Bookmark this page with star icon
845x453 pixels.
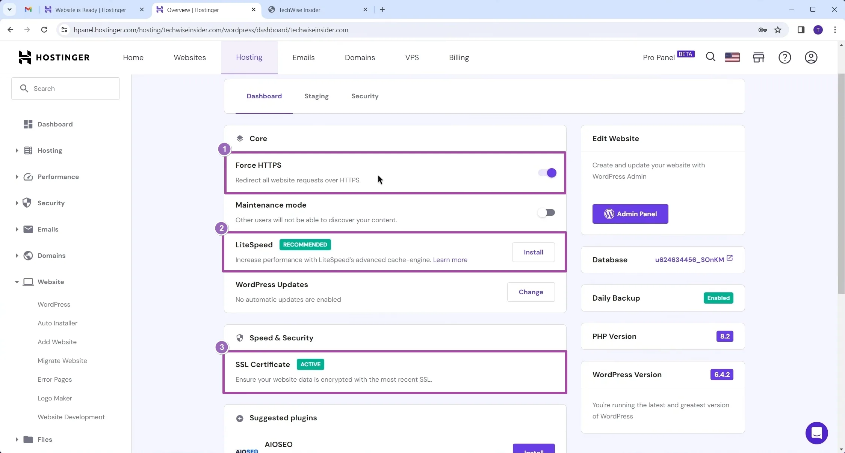coord(778,30)
